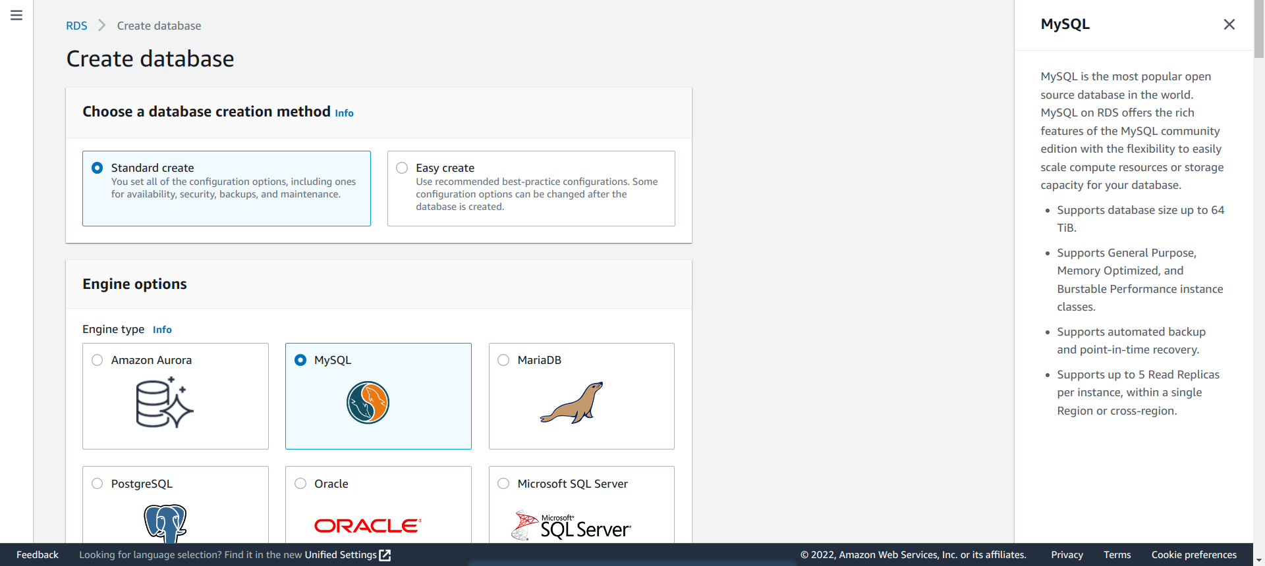Choose the Microsoft SQL Server radio button

[x=503, y=484]
